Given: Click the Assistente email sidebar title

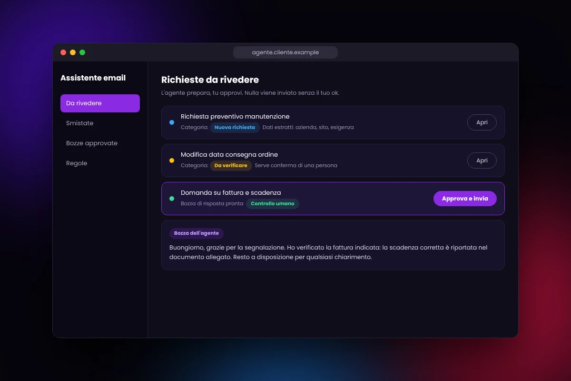Looking at the screenshot, I should tap(93, 78).
